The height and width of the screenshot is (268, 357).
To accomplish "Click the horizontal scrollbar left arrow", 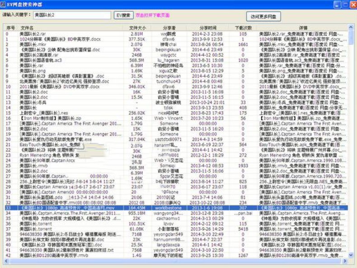I will click(6, 261).
